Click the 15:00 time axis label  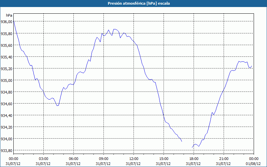click(164, 159)
